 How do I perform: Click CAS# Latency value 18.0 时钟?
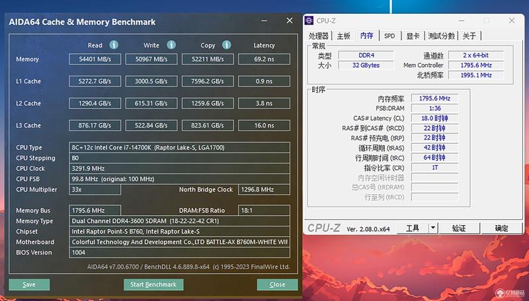[434, 118]
